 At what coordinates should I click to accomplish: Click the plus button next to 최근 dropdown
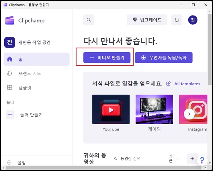pos(192,159)
